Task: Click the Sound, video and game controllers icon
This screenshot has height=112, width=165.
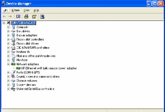Action: tap(13, 77)
